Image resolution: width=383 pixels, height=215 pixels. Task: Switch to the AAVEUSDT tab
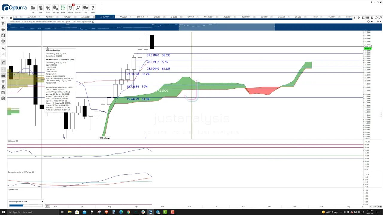(31, 17)
